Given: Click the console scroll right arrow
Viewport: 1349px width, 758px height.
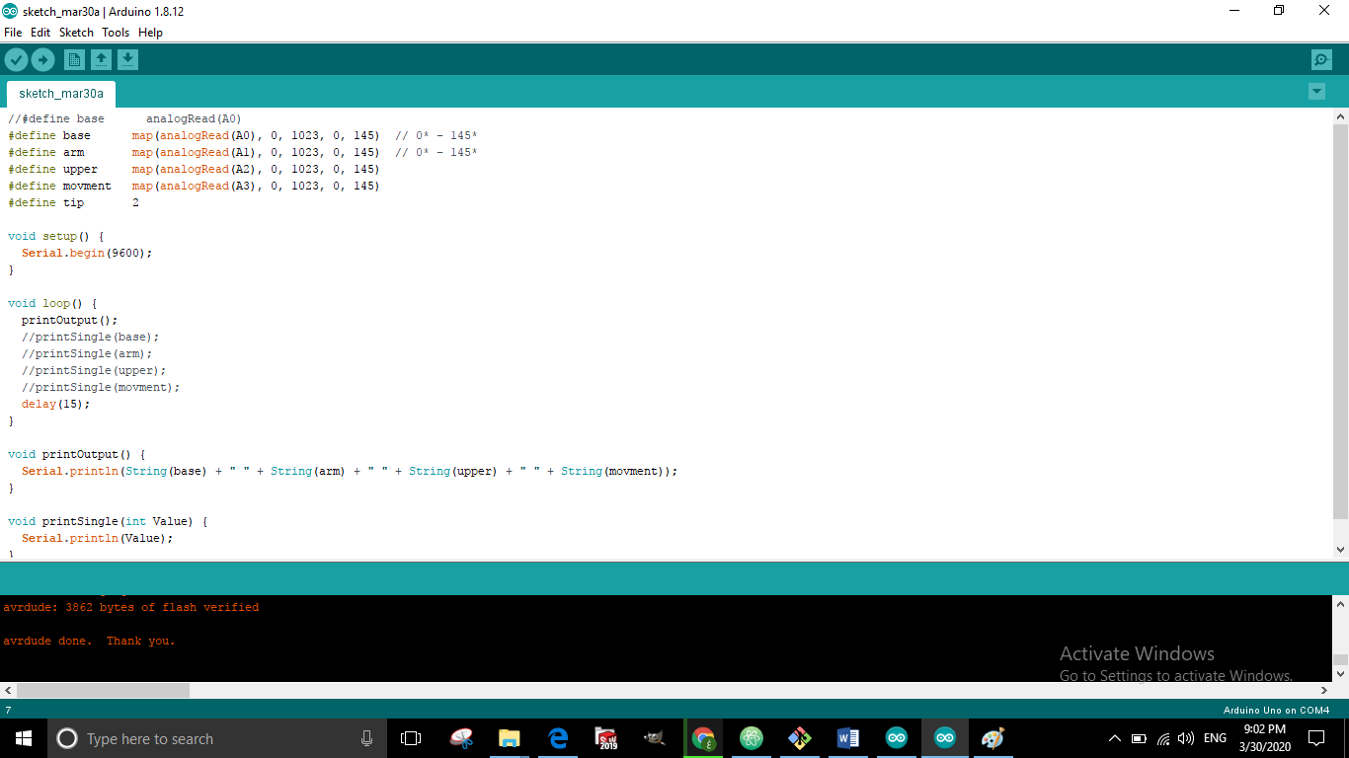Looking at the screenshot, I should tap(1323, 691).
